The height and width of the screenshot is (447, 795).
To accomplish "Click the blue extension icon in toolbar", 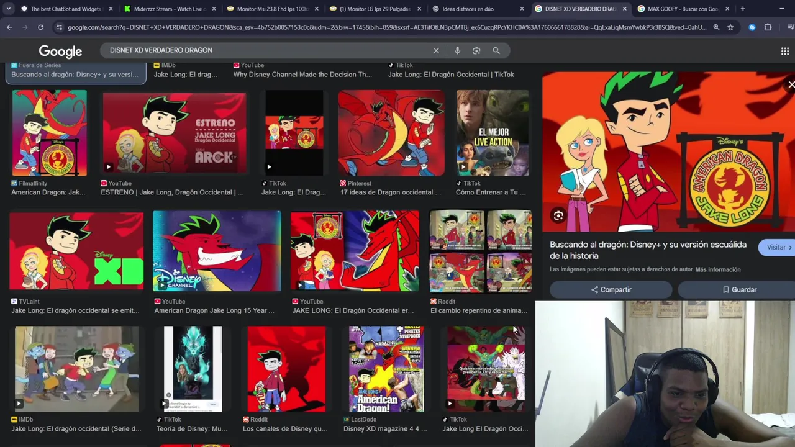I will (x=752, y=27).
